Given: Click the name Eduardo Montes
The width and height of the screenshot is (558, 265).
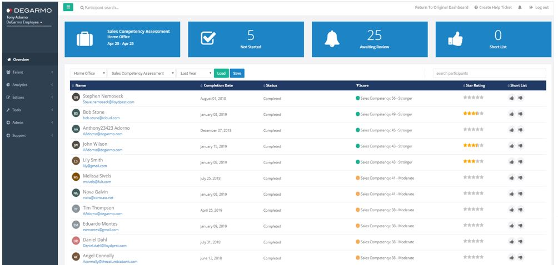Looking at the screenshot, I should pyautogui.click(x=100, y=224).
